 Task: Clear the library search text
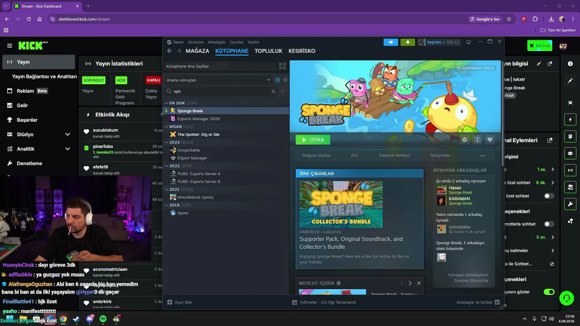[x=273, y=91]
